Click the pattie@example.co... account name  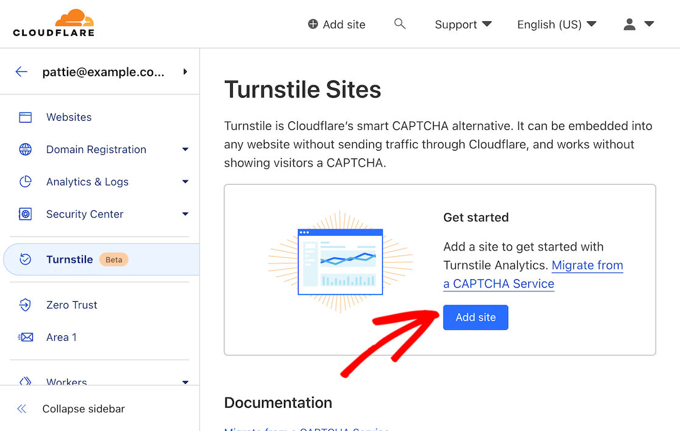coord(103,72)
